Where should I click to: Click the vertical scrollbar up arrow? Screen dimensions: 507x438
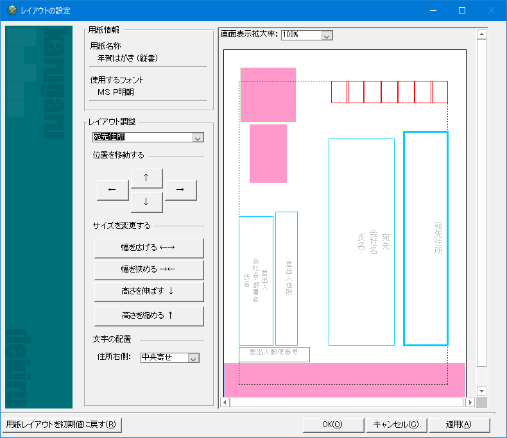point(481,34)
